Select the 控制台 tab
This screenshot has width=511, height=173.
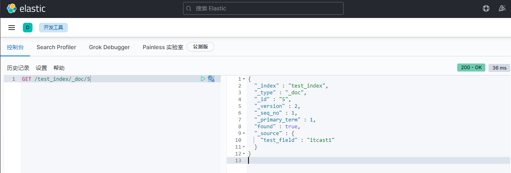tap(15, 47)
